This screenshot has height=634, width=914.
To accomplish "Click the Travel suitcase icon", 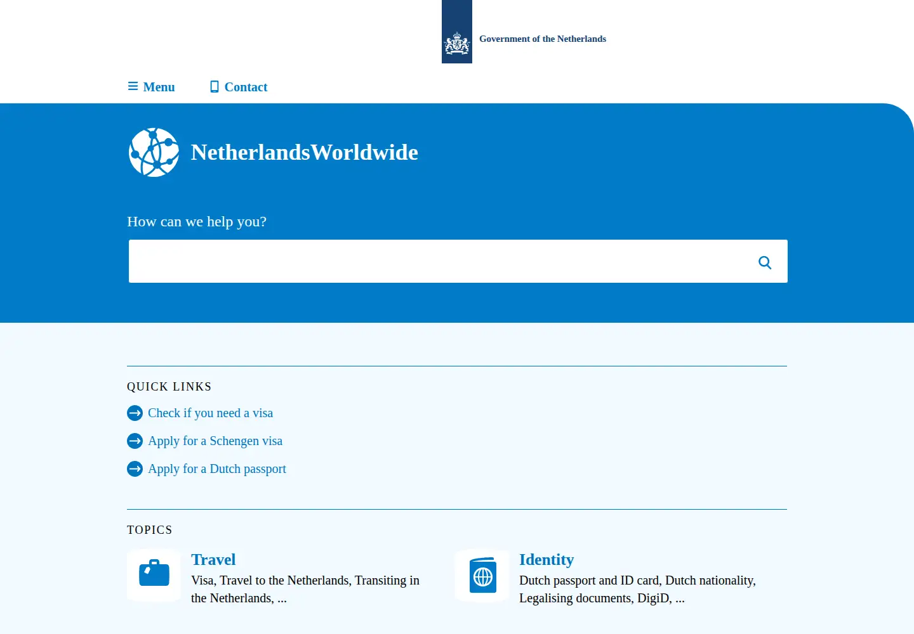I will [154, 576].
